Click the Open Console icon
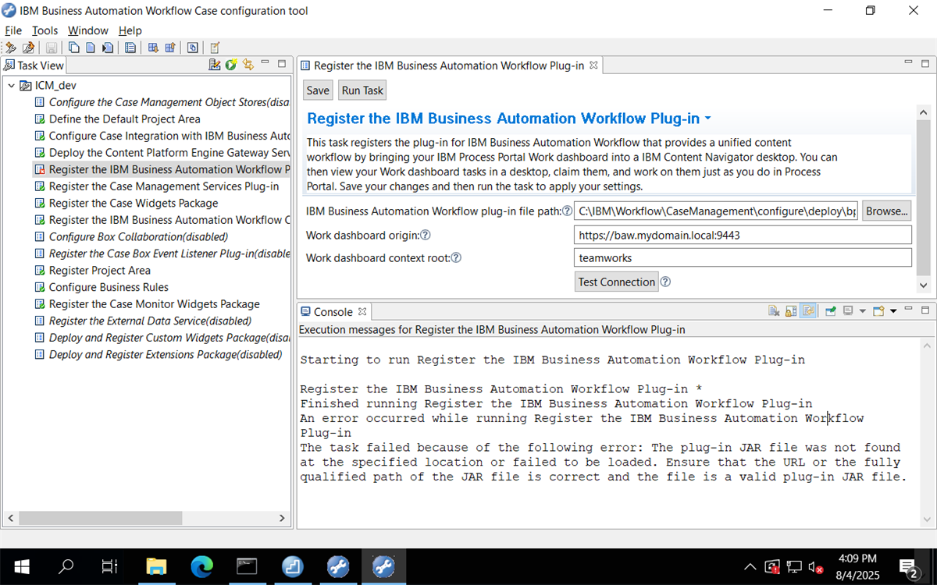937x585 pixels. pyautogui.click(x=878, y=311)
